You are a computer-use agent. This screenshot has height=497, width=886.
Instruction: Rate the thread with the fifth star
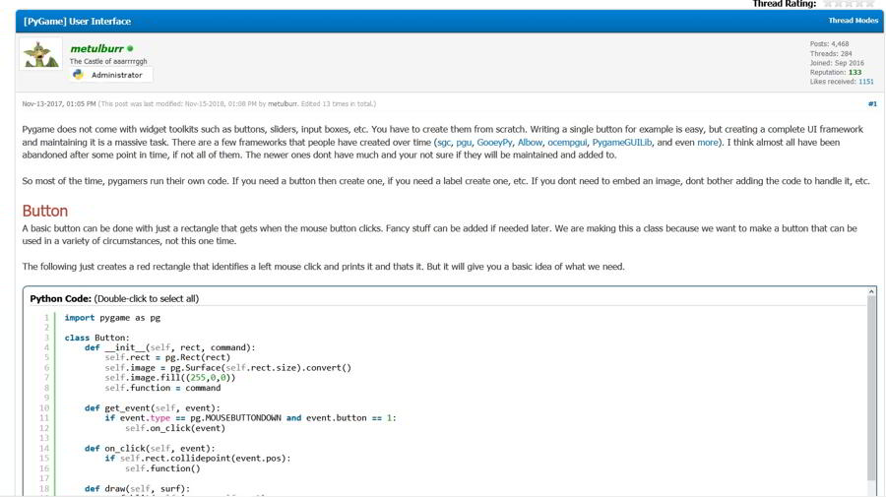coord(869,4)
